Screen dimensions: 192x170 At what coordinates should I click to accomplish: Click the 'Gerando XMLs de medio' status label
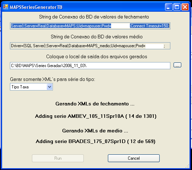point(95,131)
